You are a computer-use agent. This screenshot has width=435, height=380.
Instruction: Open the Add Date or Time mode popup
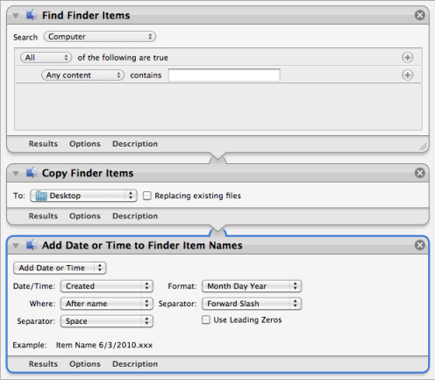(60, 268)
